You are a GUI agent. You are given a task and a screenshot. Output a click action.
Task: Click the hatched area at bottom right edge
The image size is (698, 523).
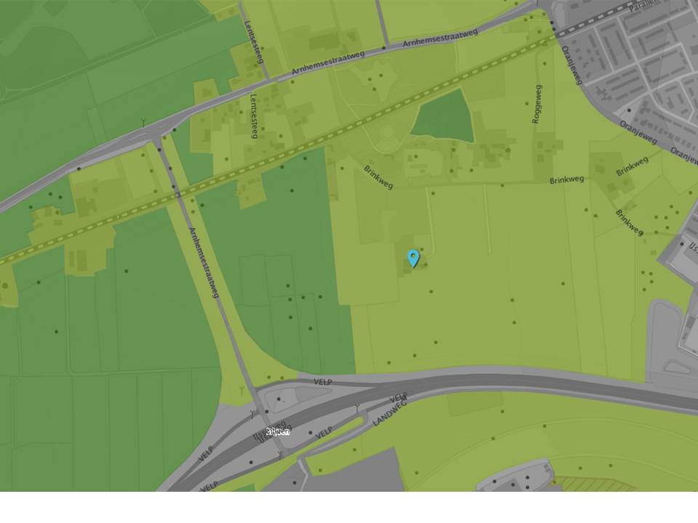tap(595, 484)
